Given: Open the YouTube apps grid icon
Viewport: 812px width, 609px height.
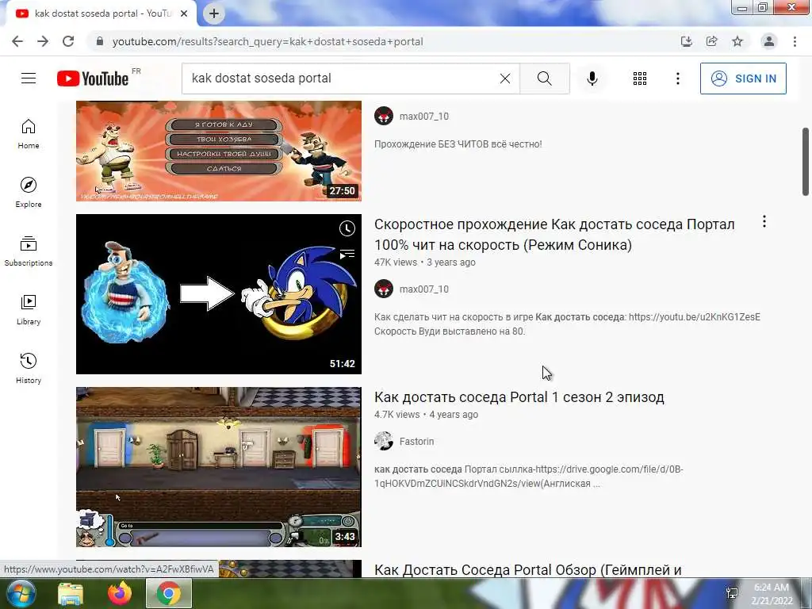Looking at the screenshot, I should click(x=640, y=79).
